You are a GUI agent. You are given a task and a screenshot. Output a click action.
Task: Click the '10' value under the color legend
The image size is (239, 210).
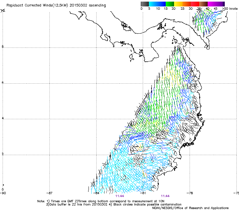(x=158, y=9)
